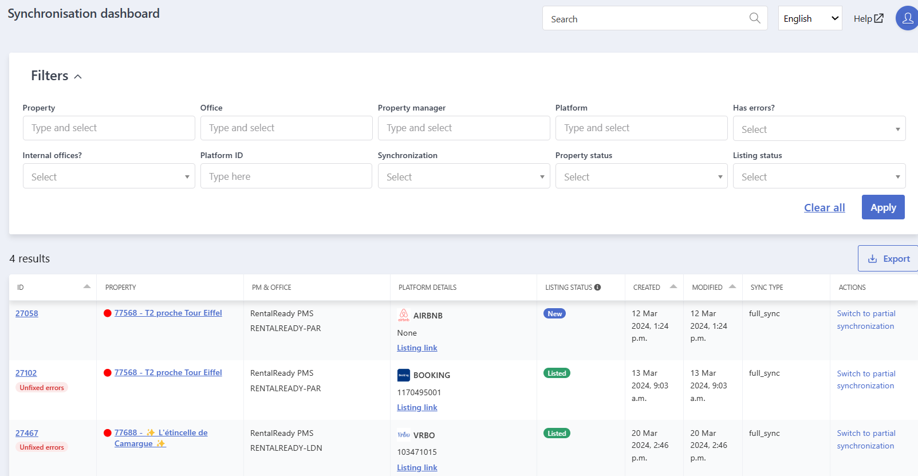Click the Booking platform logo

[x=404, y=375]
